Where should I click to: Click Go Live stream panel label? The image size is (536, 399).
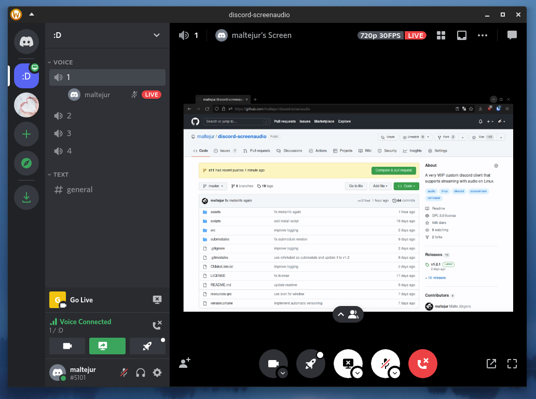click(81, 300)
